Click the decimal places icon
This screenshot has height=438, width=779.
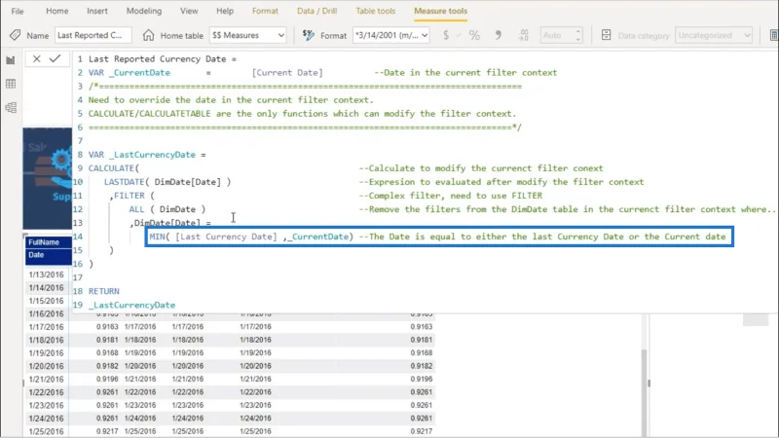point(523,35)
